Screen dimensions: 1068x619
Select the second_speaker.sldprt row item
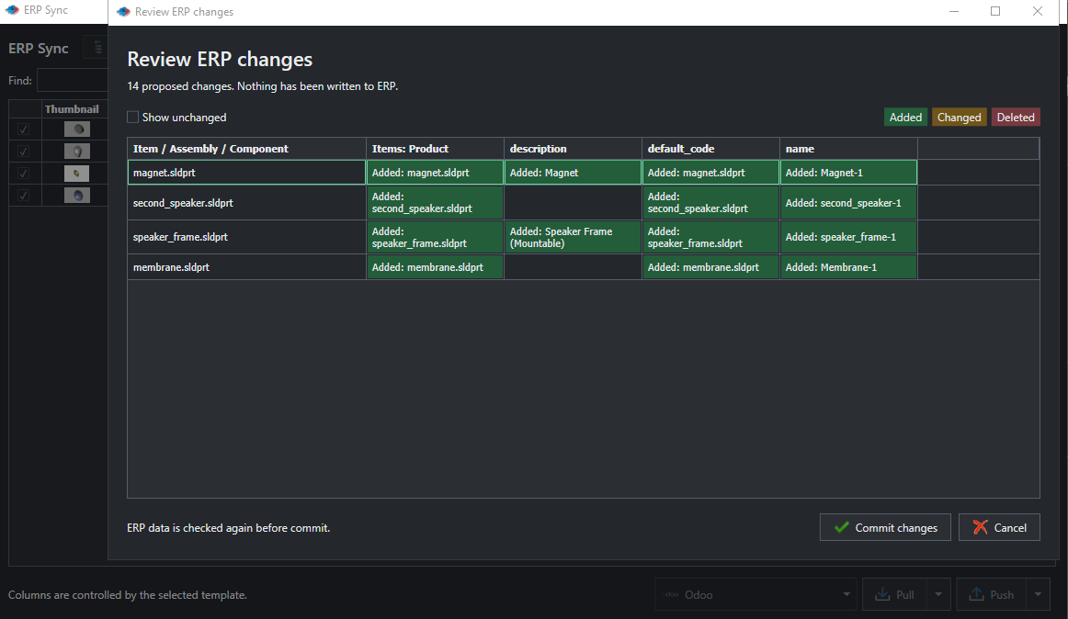(x=246, y=203)
